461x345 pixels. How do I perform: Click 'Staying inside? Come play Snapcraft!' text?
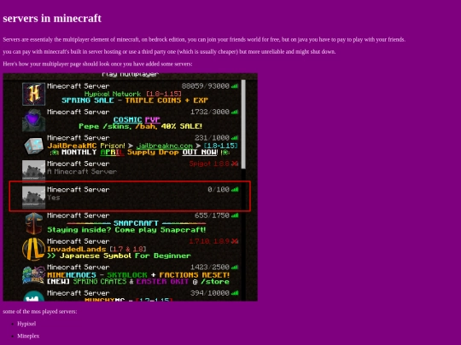126,230
